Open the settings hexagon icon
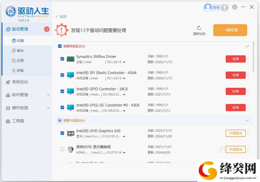Screen dimensions: 260x182 point(235,7)
